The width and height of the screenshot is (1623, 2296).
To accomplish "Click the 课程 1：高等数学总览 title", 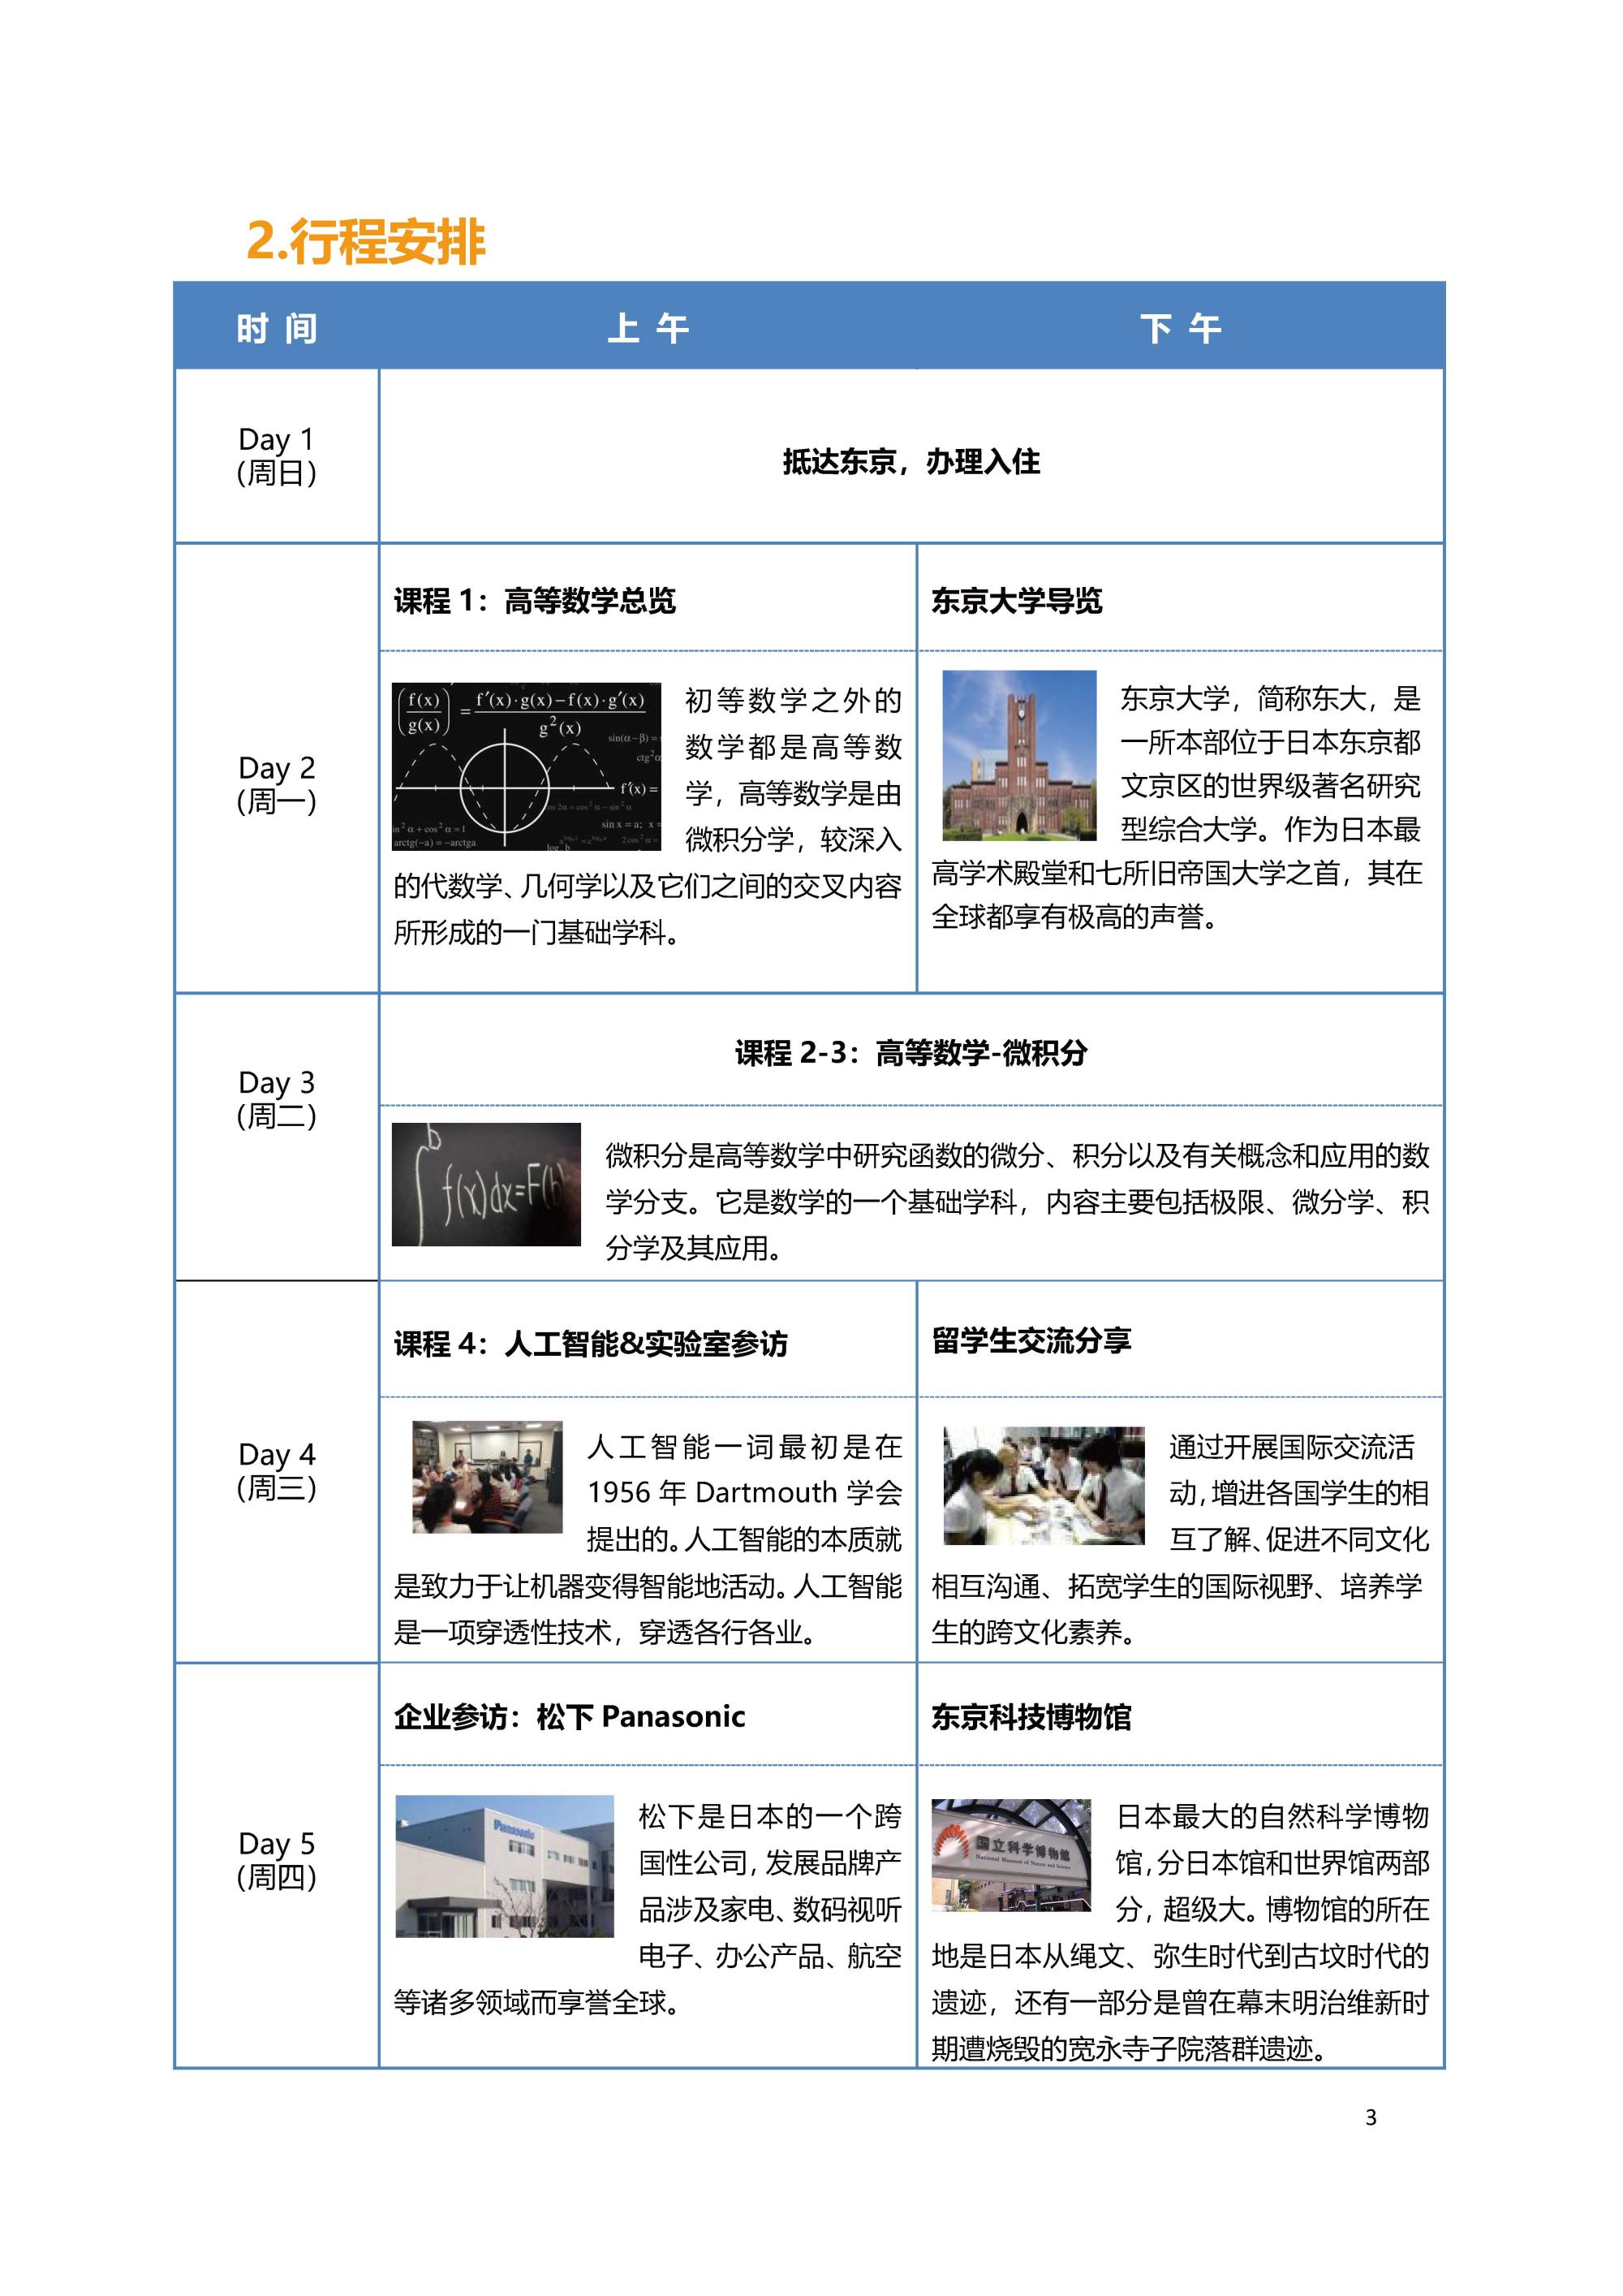I will point(535,600).
